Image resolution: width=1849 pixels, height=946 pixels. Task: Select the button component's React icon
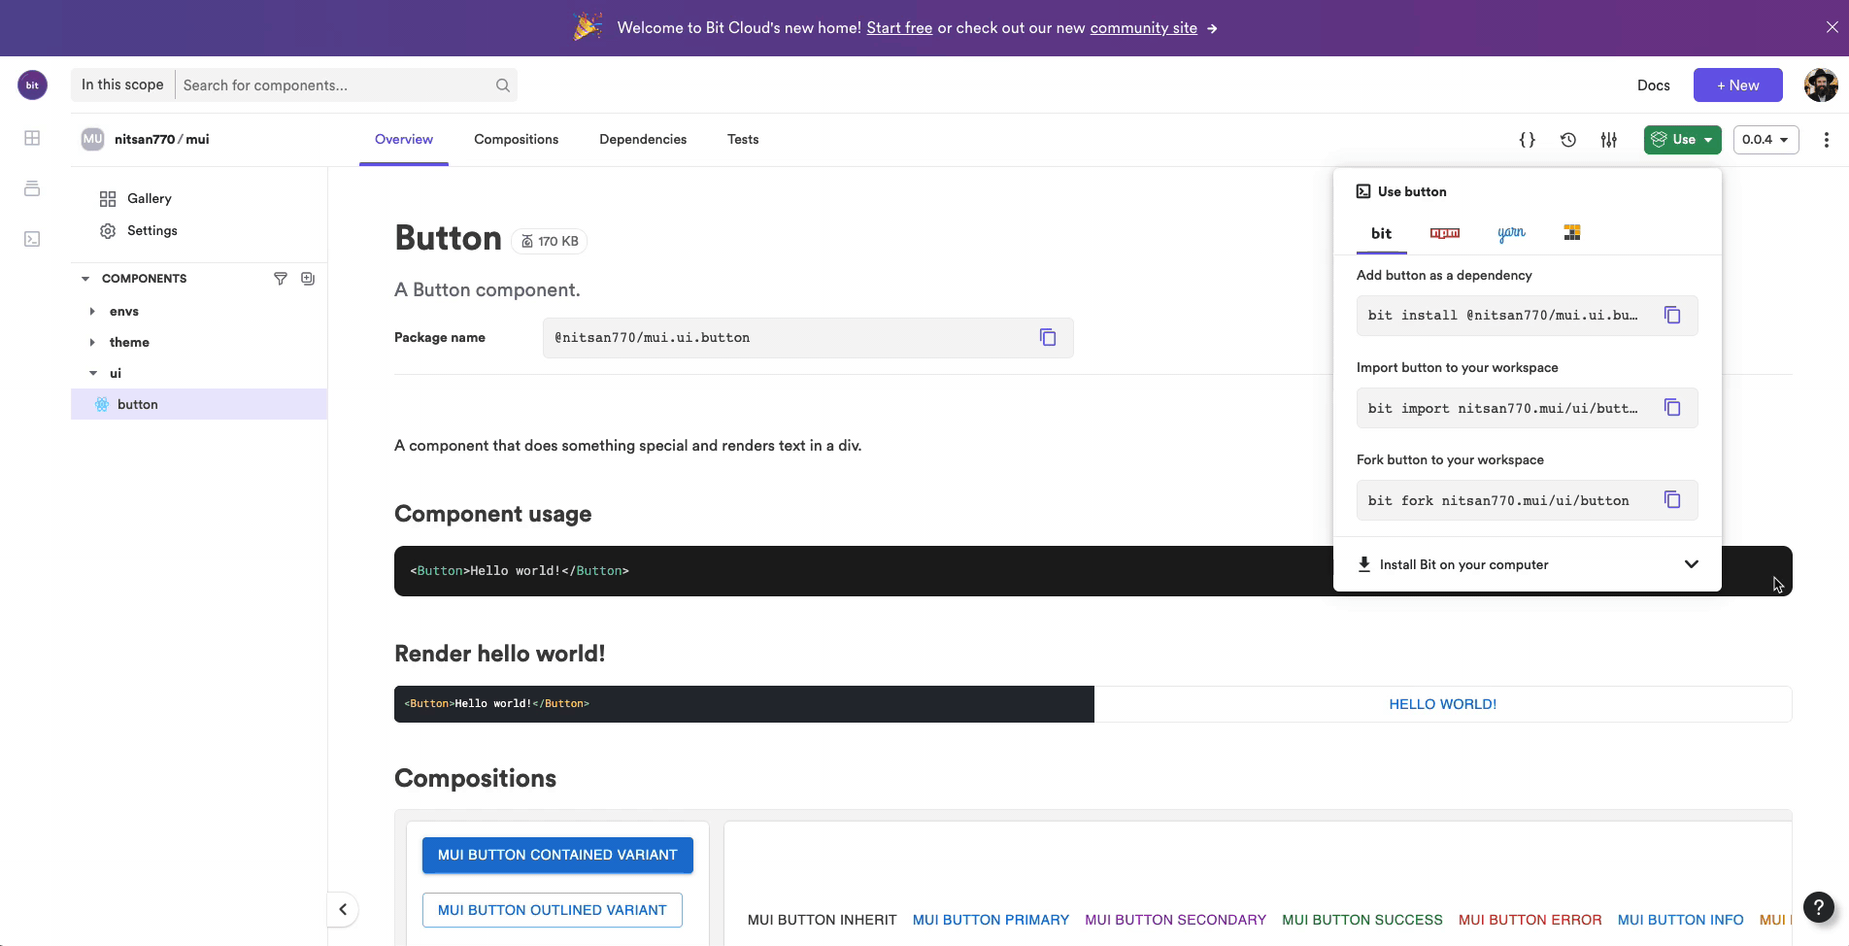tap(101, 404)
